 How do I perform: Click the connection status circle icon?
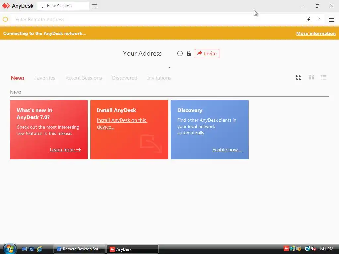5,19
